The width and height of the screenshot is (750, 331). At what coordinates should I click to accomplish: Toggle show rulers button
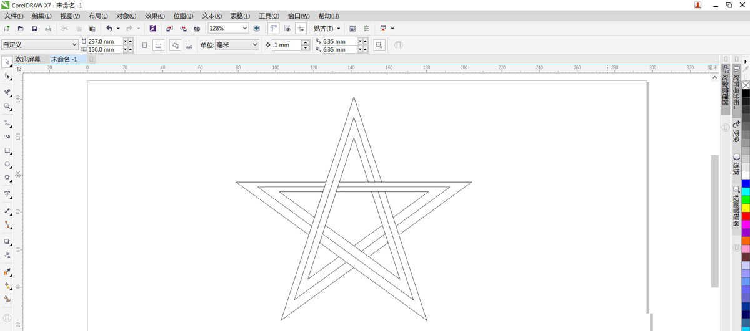(x=273, y=29)
